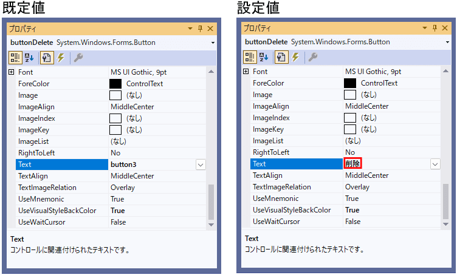Open buttonDelete object selector dropdown in left panel
The image size is (457, 275).
pos(213,42)
